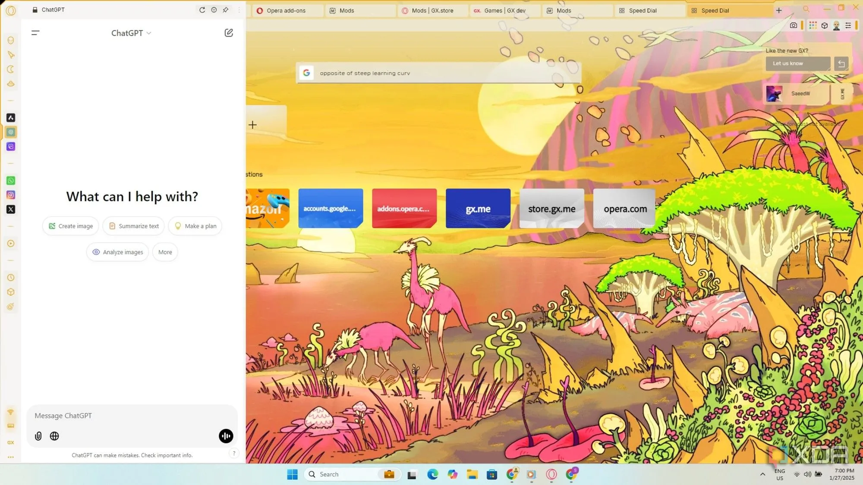Viewport: 863px width, 485px height.
Task: Open the profile avatar in toolbar
Action: [836, 25]
